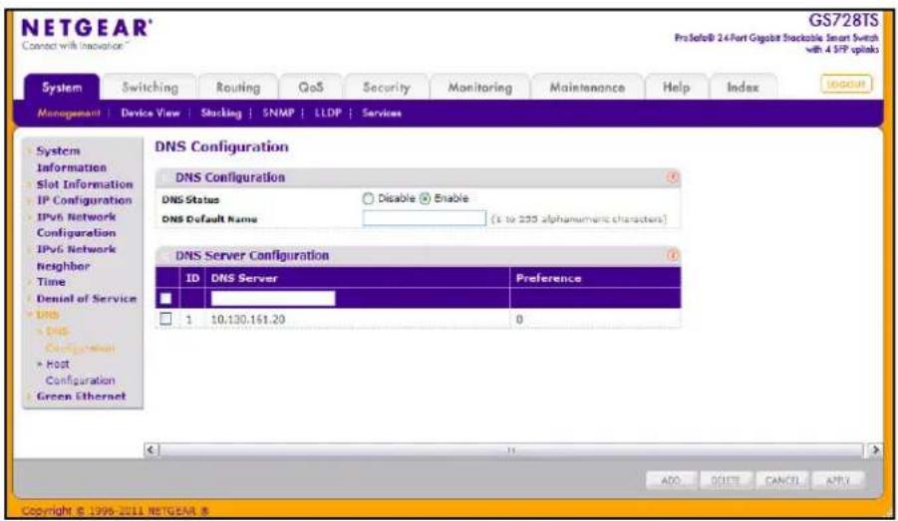
Task: Check the box in the new DNS server row
Action: click(x=165, y=298)
